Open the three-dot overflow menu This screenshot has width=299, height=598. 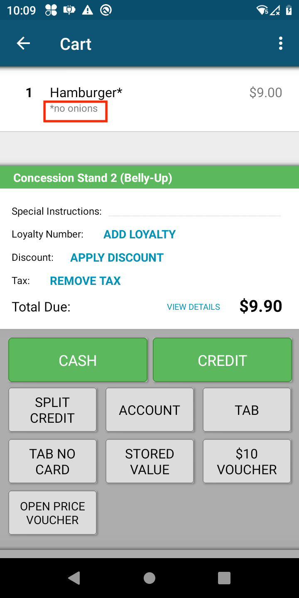coord(281,43)
